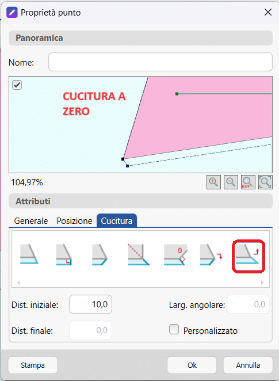Select the seam corner with red square
Viewport: 279px width, 381px height.
pyautogui.click(x=64, y=254)
